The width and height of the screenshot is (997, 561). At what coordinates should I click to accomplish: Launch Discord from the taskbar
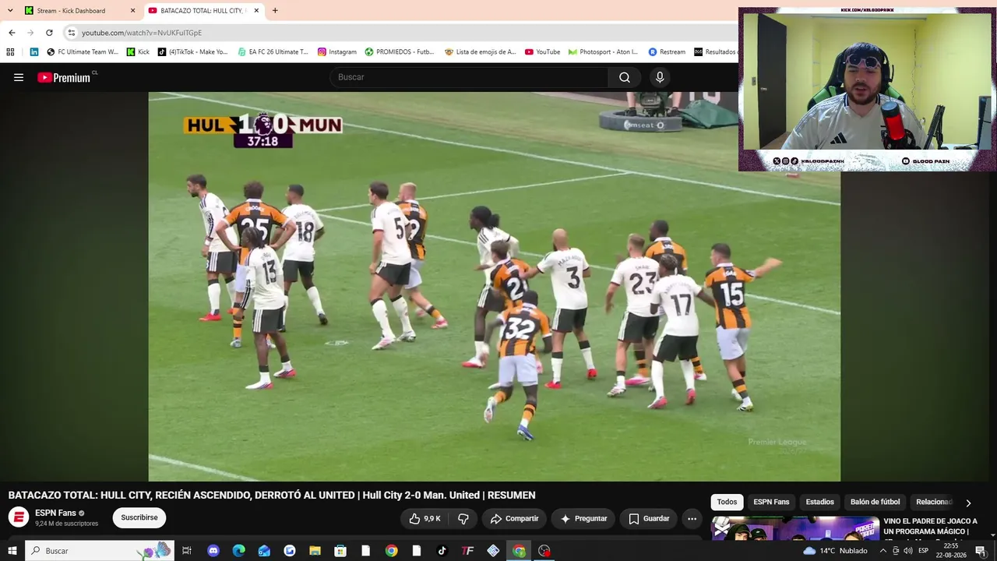point(213,551)
